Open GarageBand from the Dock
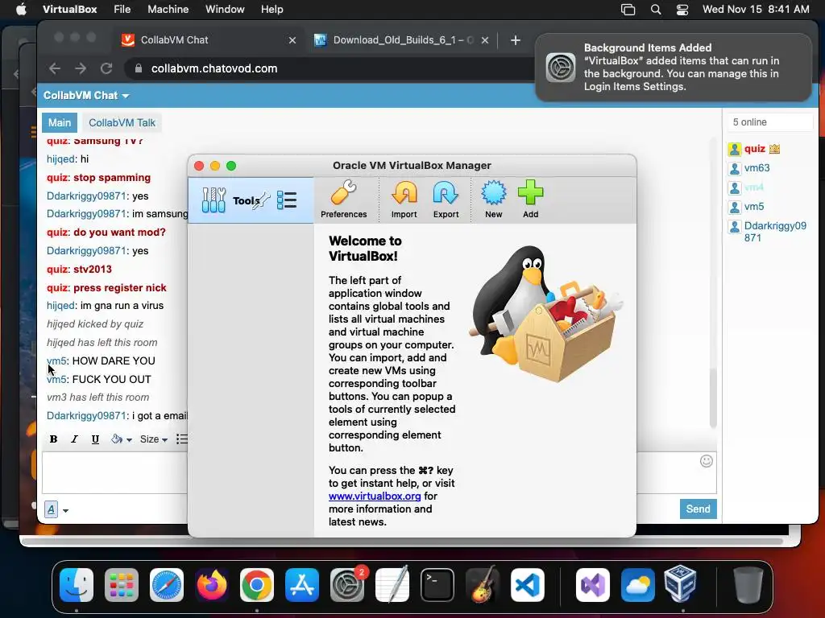 pos(483,584)
